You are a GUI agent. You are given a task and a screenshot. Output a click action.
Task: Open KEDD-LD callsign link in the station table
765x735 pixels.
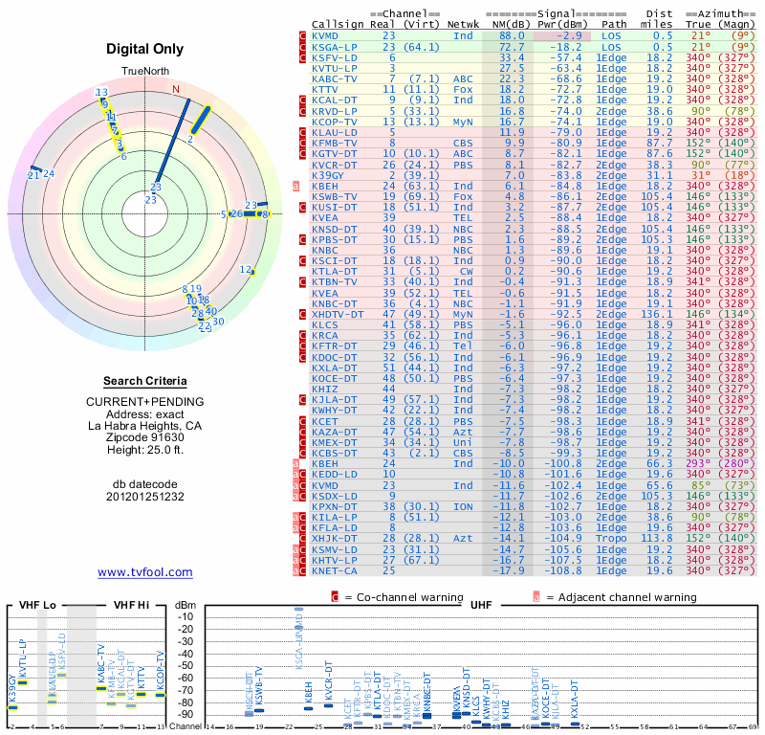point(335,475)
